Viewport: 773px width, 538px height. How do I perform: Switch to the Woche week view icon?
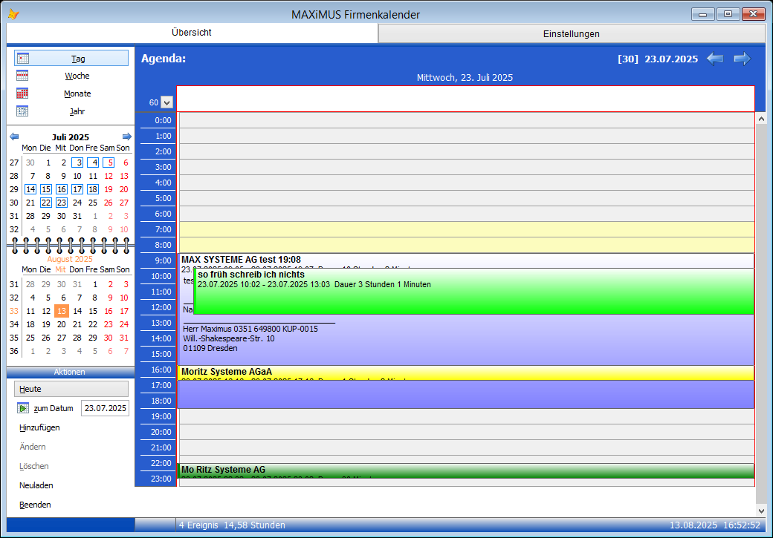pyautogui.click(x=23, y=76)
